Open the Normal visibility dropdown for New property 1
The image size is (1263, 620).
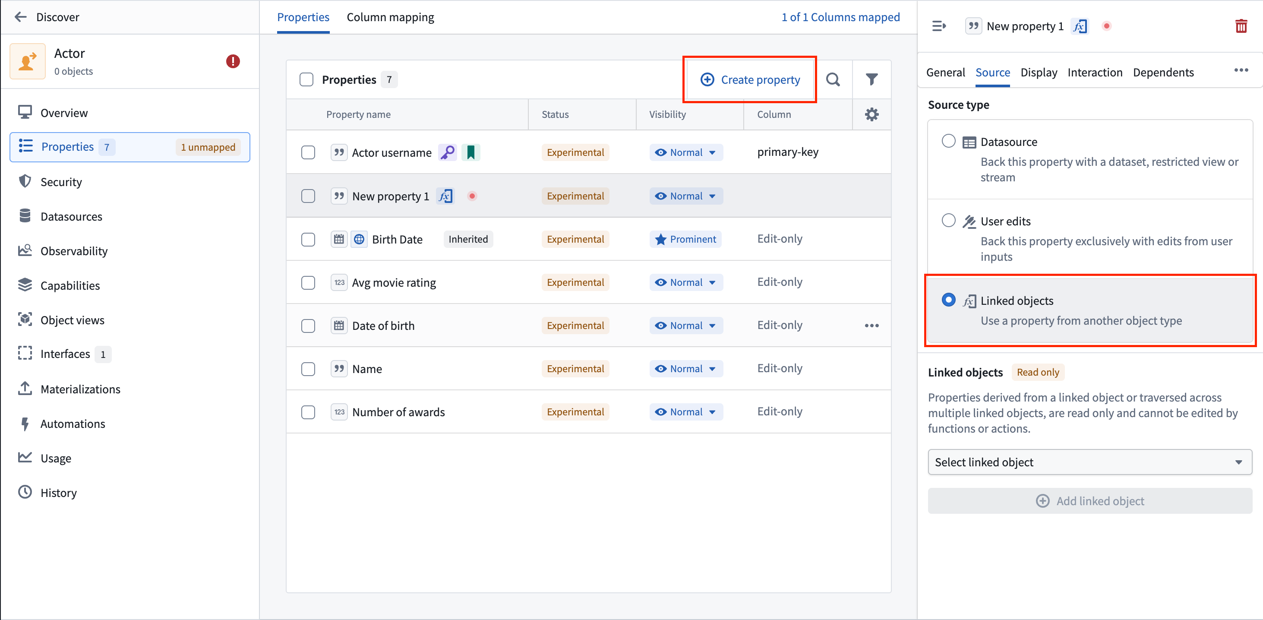(686, 196)
